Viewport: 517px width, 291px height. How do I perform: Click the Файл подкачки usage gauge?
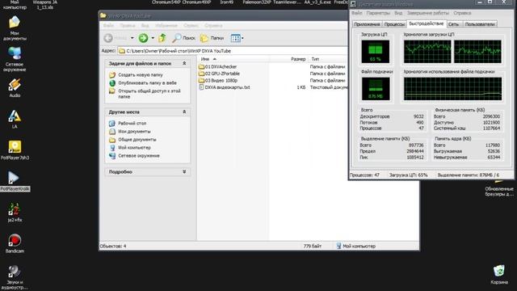click(376, 89)
